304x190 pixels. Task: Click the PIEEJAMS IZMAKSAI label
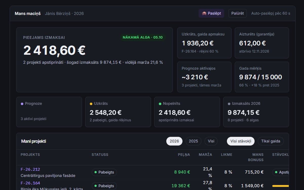point(44,37)
